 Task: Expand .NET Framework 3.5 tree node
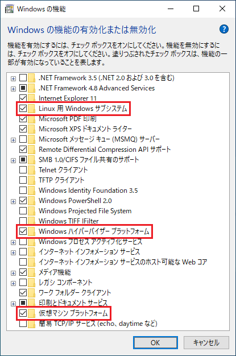14,78
